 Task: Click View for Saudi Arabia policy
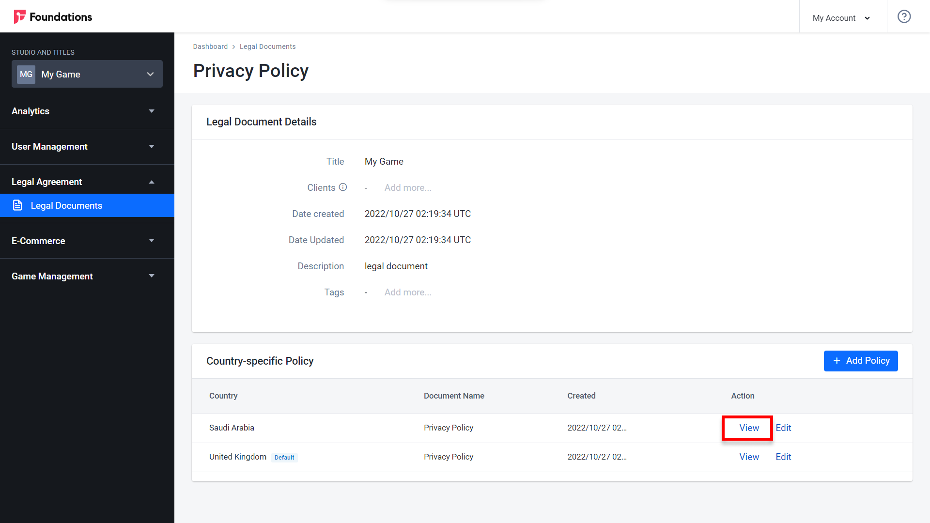click(748, 427)
